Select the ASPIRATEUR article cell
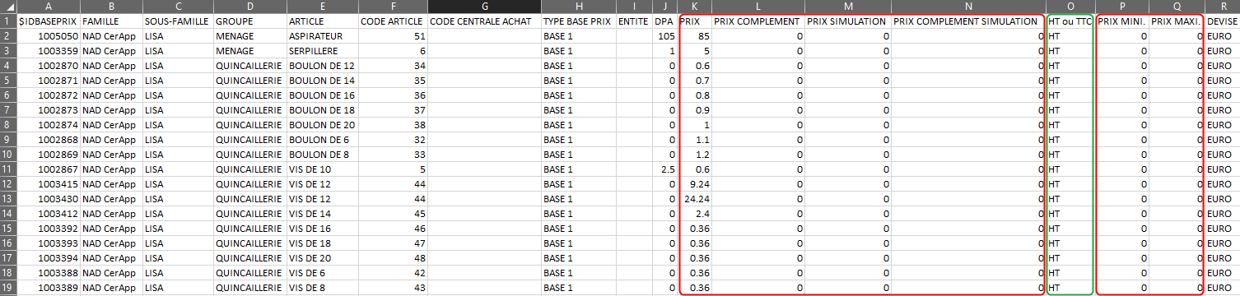 click(x=323, y=35)
